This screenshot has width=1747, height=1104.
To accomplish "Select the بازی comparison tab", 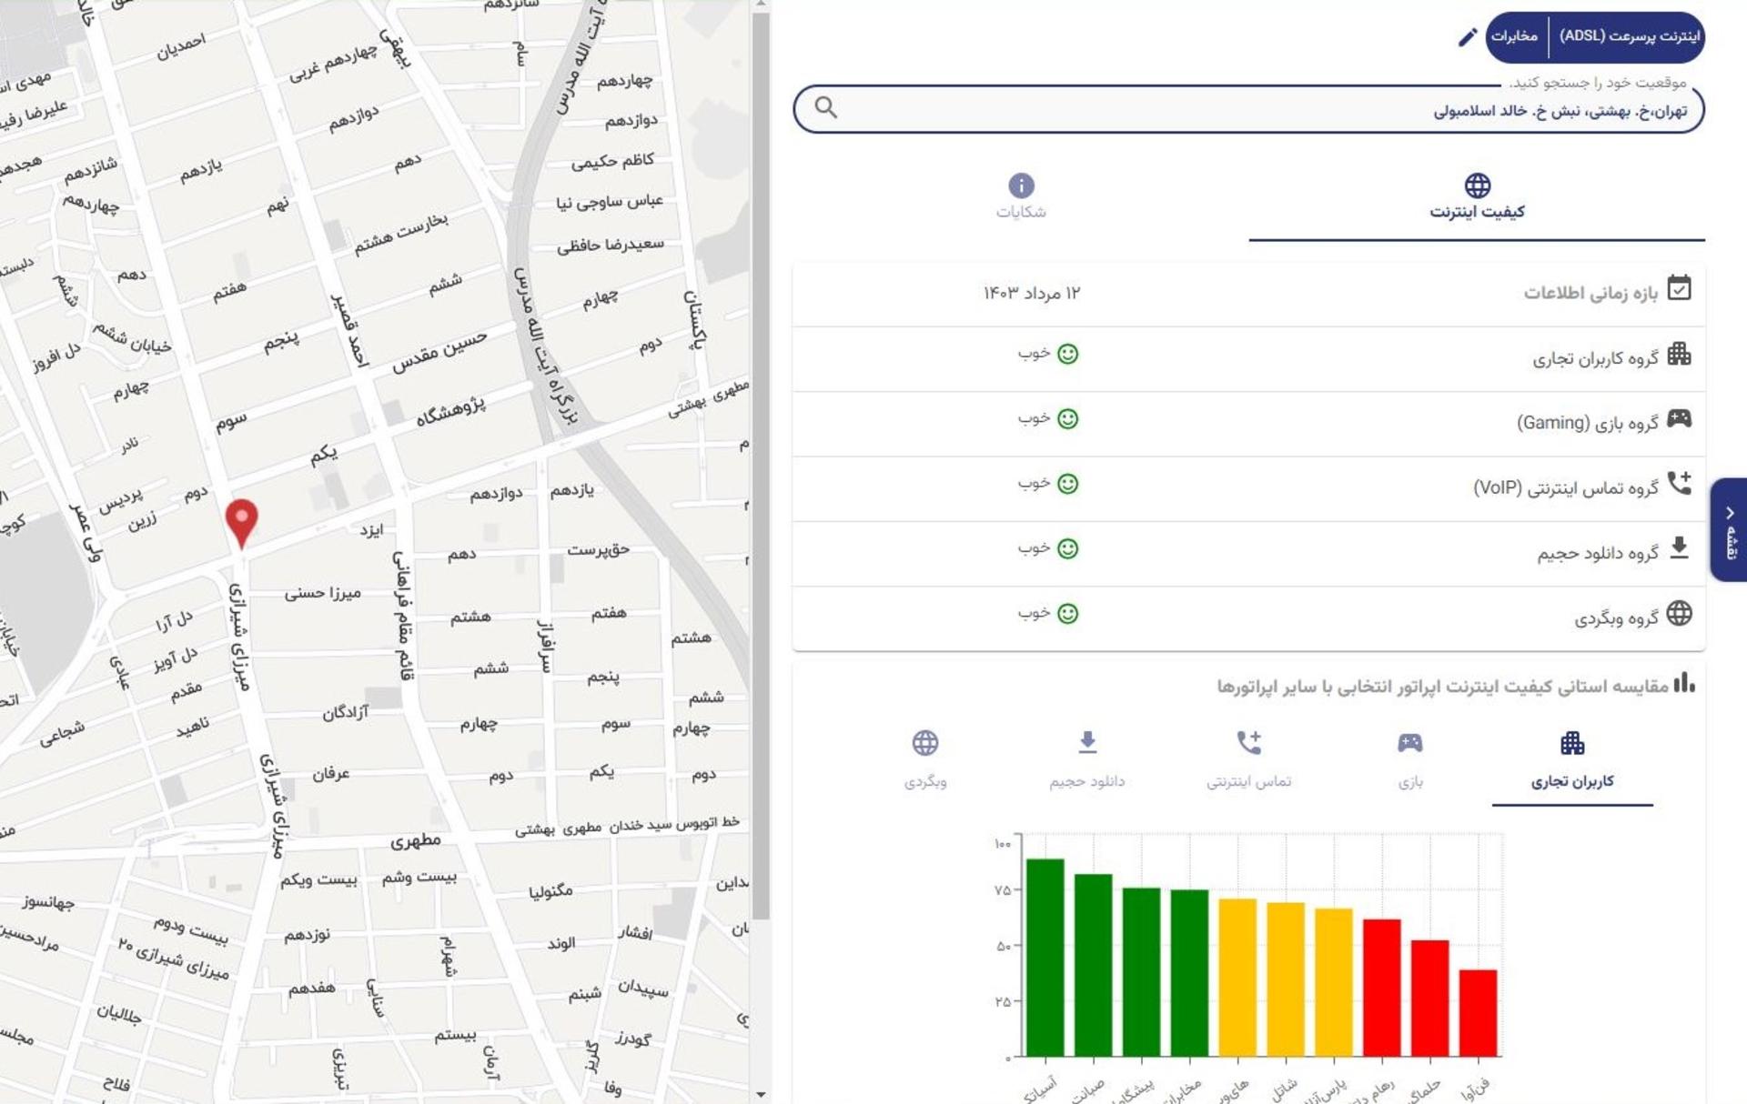I will pos(1410,760).
